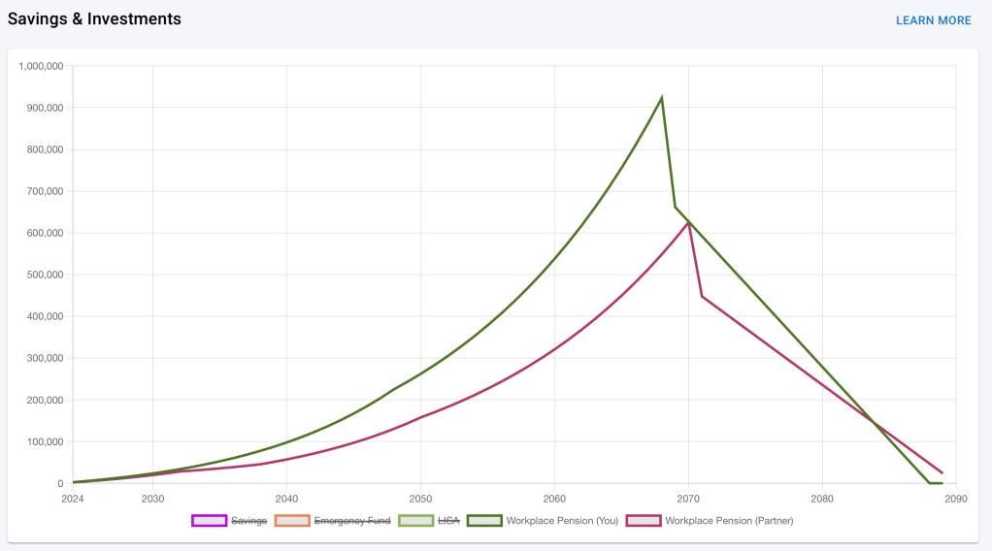Click the dark green Workplace Pension (You) swatch

pos(484,521)
